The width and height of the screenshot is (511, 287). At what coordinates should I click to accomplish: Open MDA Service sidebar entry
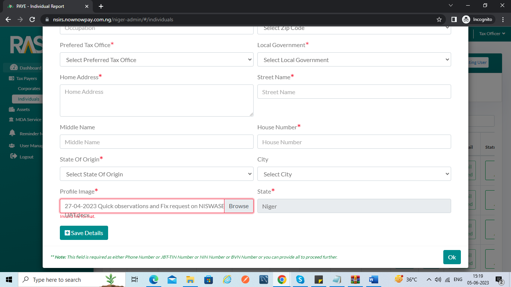(x=25, y=120)
